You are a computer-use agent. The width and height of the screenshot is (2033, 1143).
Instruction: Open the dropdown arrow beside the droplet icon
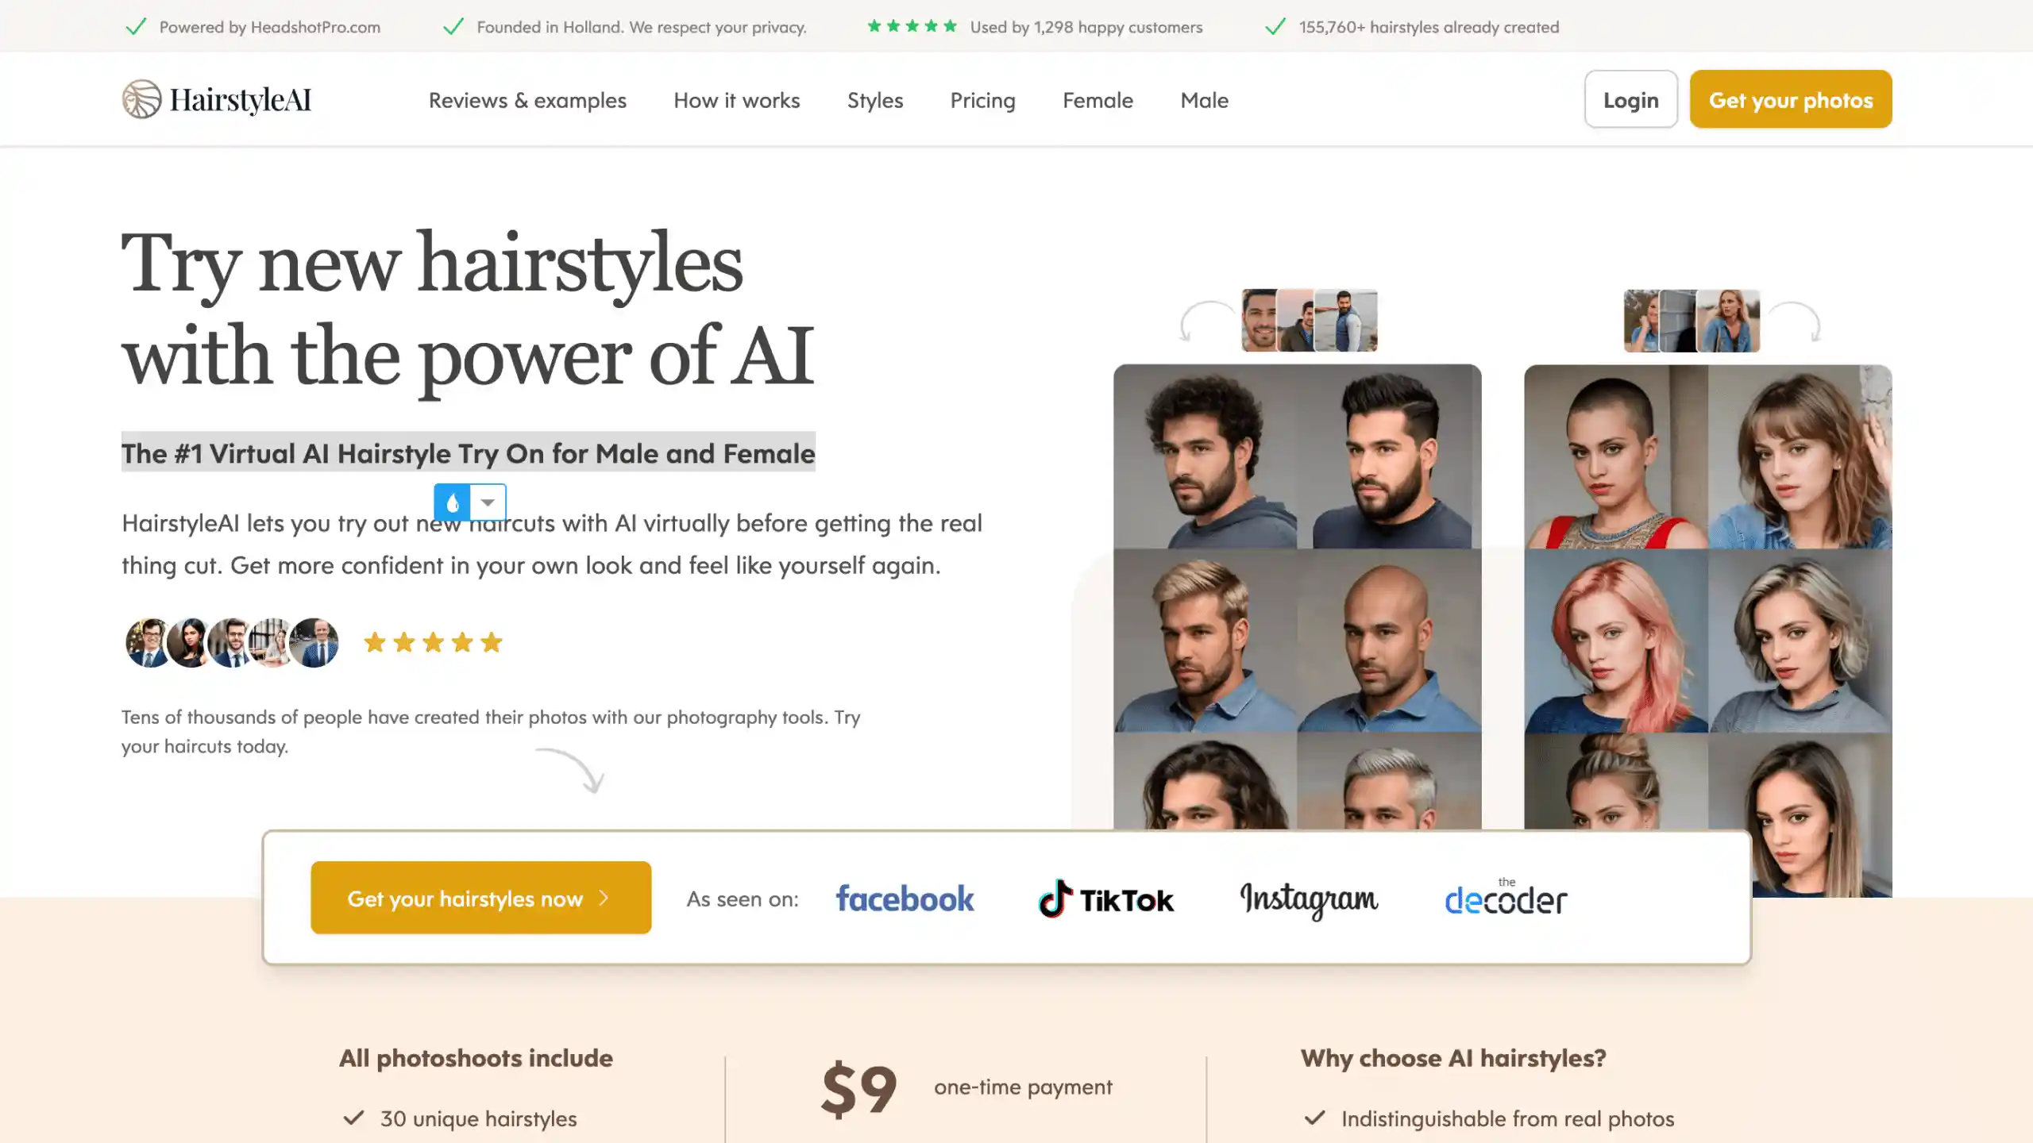pyautogui.click(x=488, y=502)
